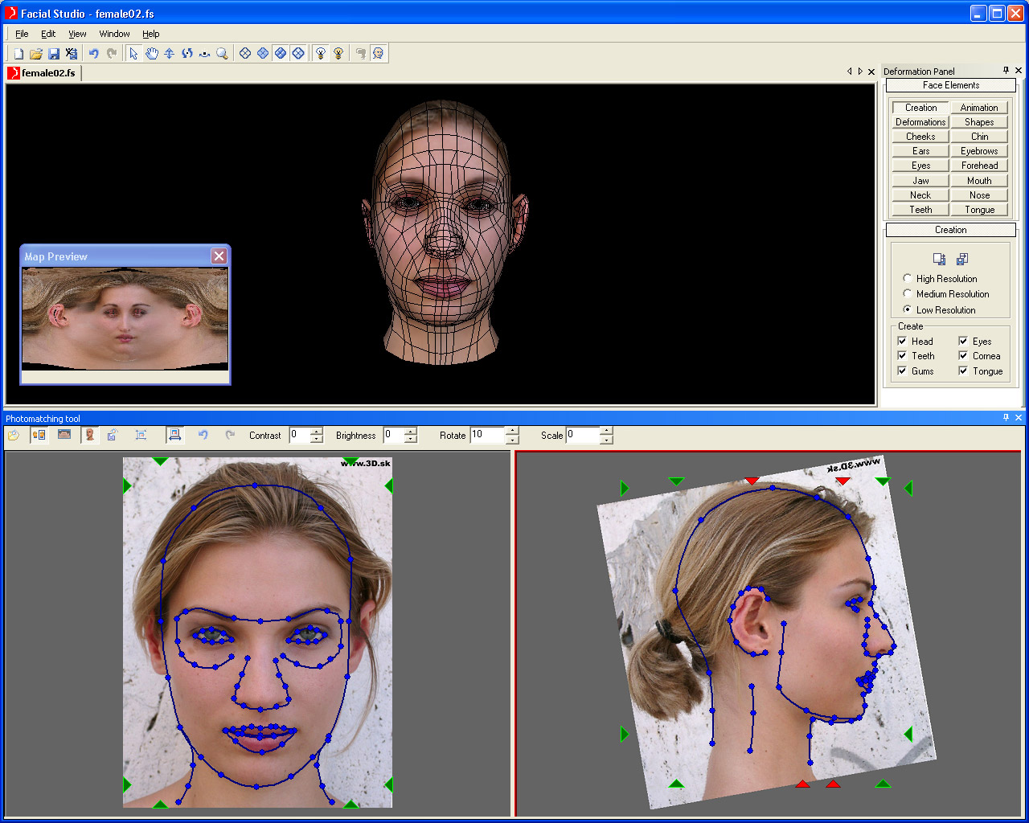Viewport: 1029px width, 823px height.
Task: Increase the Rotate value with up arrow
Action: 512,431
